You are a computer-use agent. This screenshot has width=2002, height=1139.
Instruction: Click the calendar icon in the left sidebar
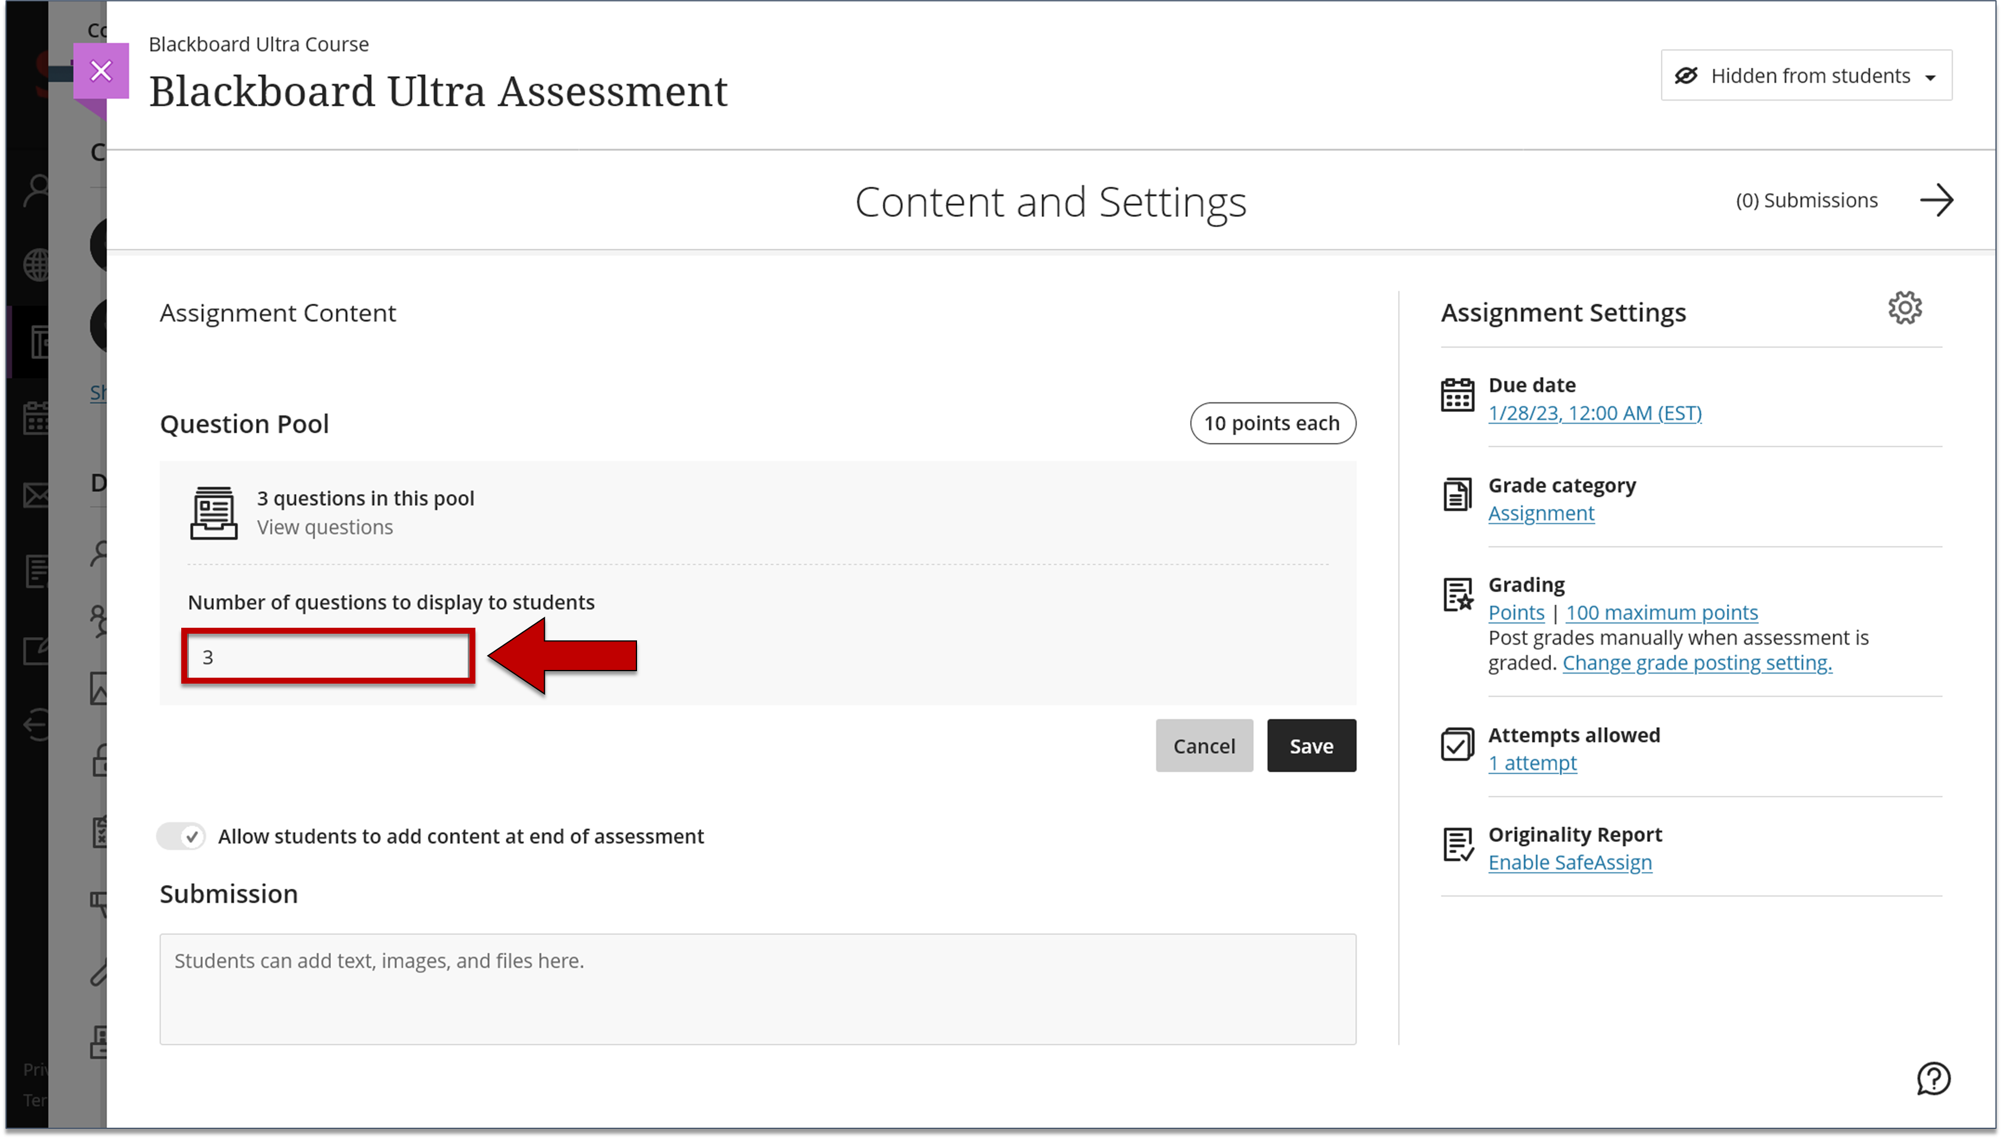(36, 418)
